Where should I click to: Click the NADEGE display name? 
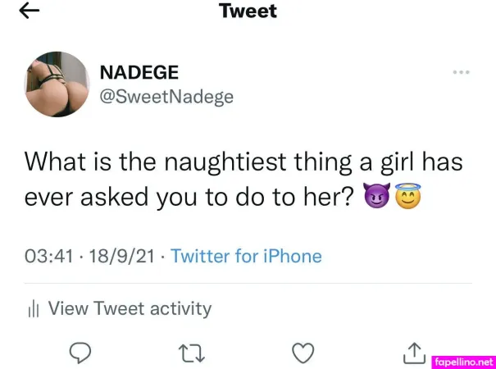click(x=139, y=73)
